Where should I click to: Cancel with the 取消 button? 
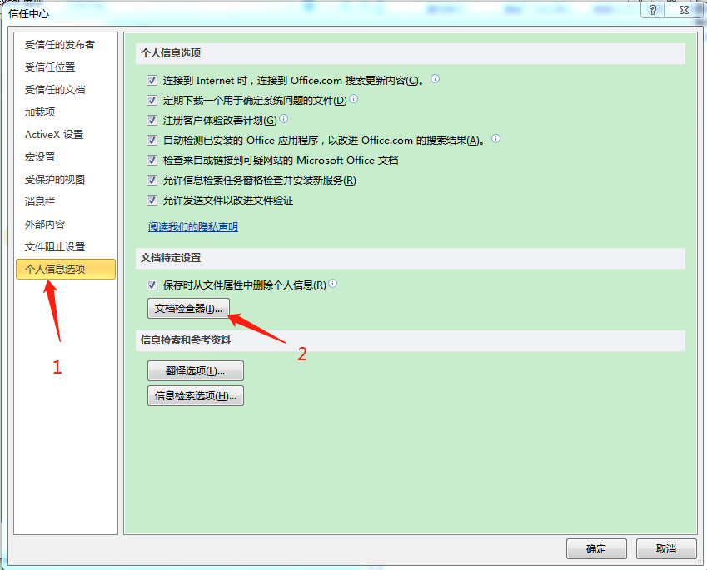[666, 549]
